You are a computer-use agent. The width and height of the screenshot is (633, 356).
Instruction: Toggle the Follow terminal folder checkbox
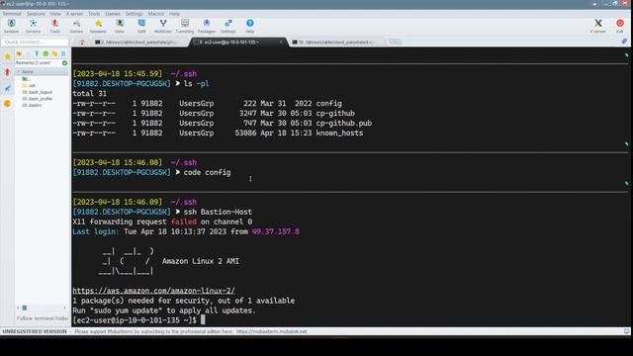click(x=43, y=318)
